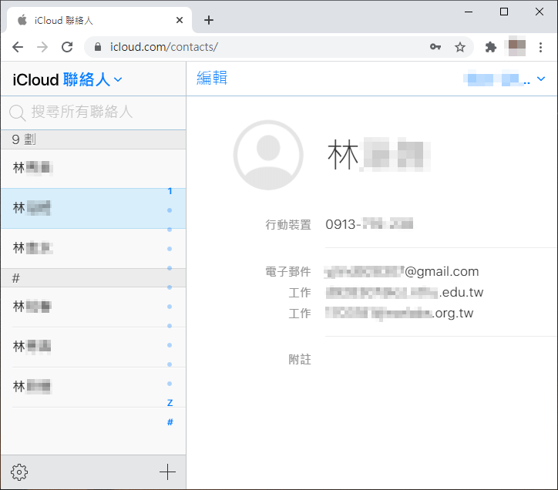Viewport: 558px width, 490px height.
Task: Jump to # in alphabet index
Action: click(x=170, y=422)
